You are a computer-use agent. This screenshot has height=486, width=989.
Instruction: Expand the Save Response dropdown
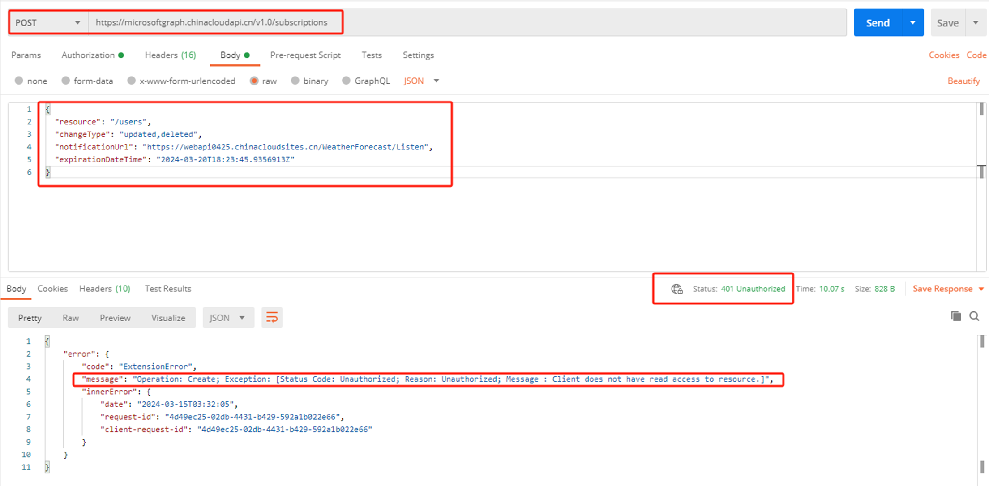982,289
